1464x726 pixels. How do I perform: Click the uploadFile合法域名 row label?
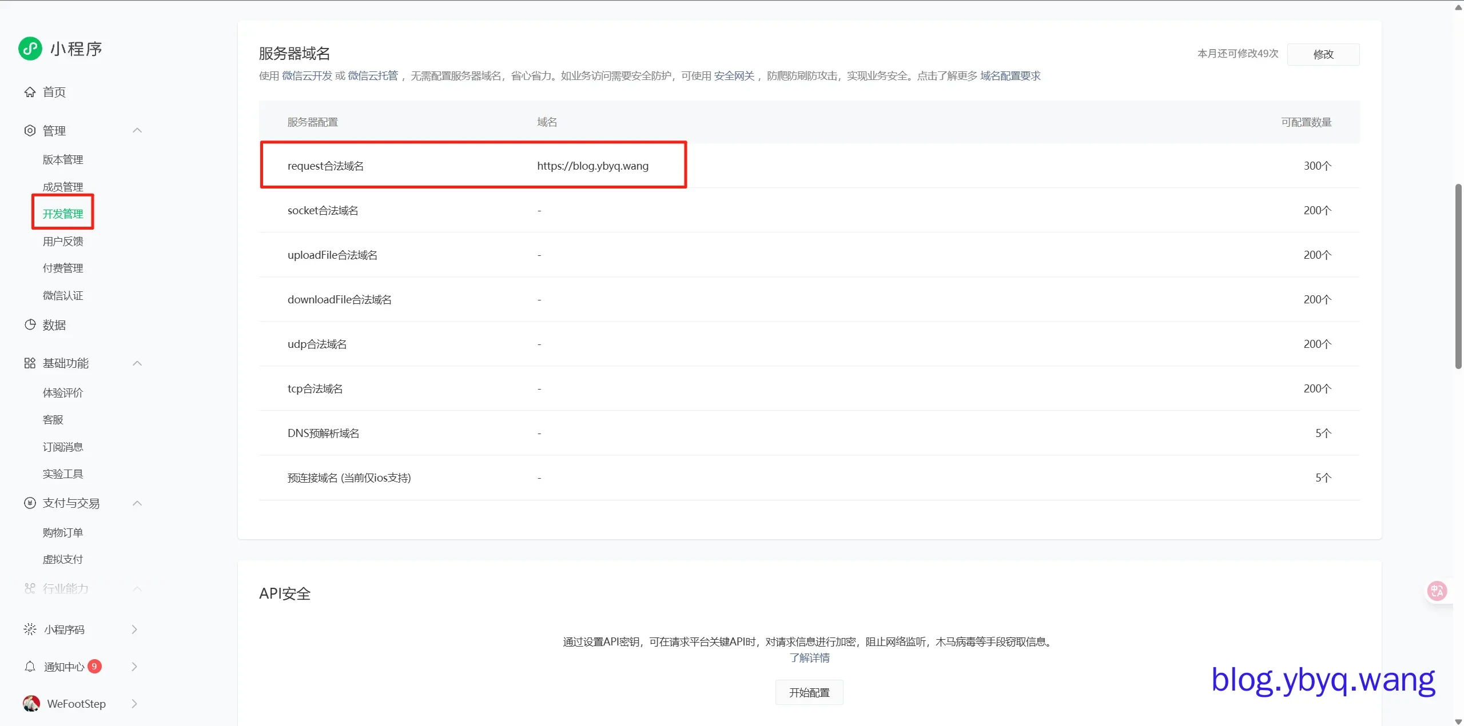point(332,255)
